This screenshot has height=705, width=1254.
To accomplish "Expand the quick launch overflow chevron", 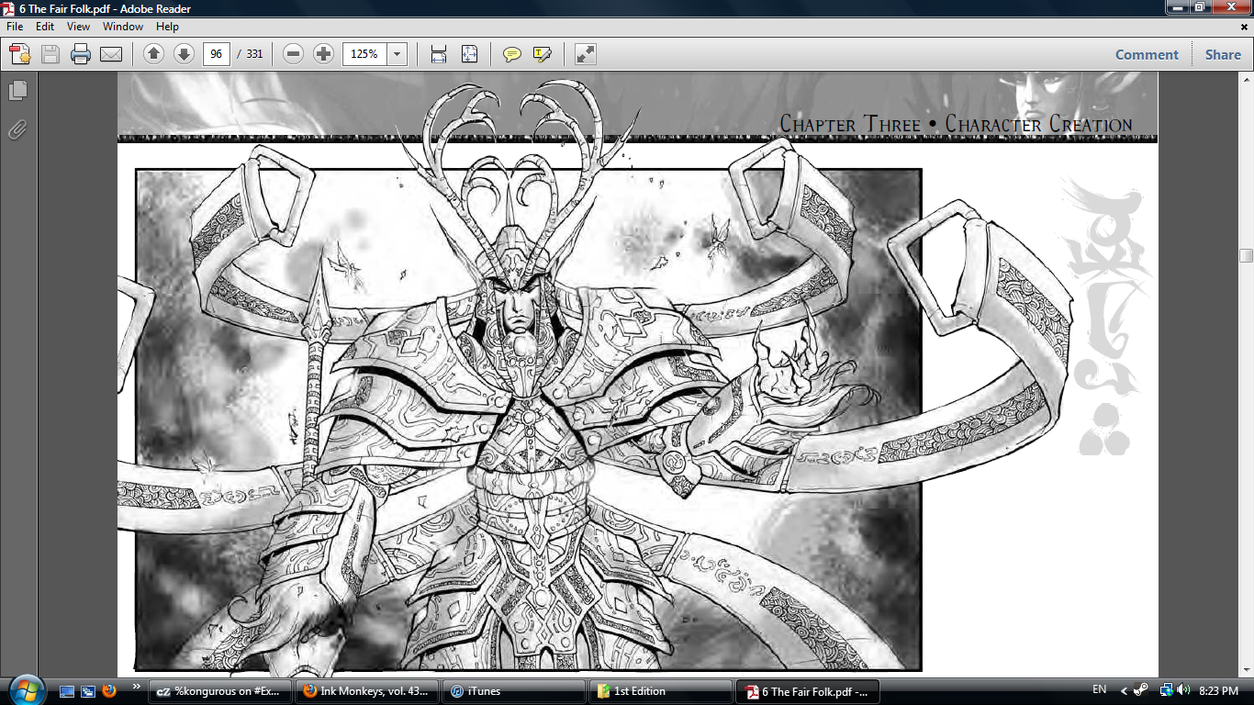I will [x=137, y=687].
